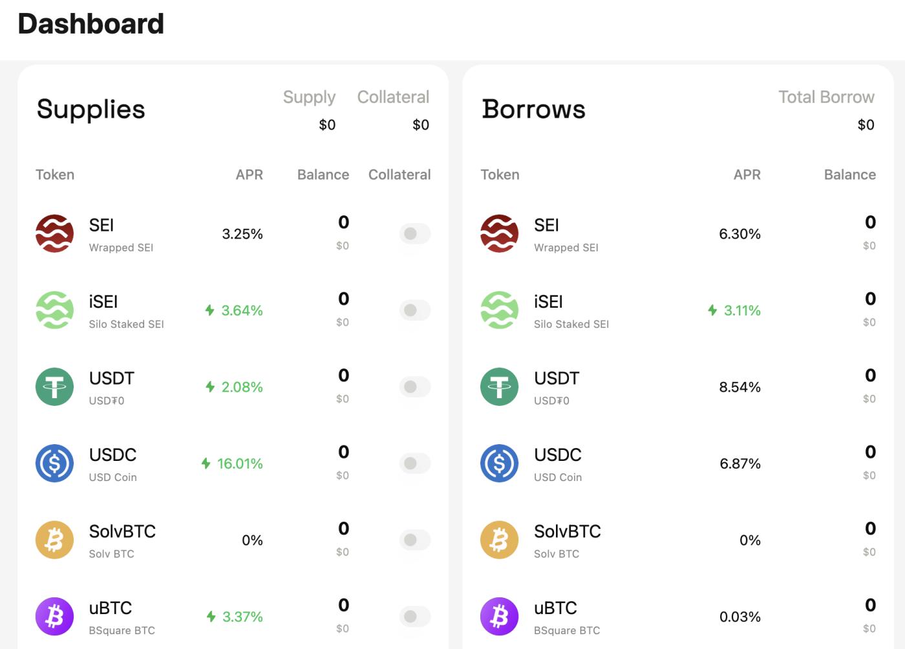The width and height of the screenshot is (905, 649).
Task: Select the USDT icon under Supplies
Action: coord(54,387)
